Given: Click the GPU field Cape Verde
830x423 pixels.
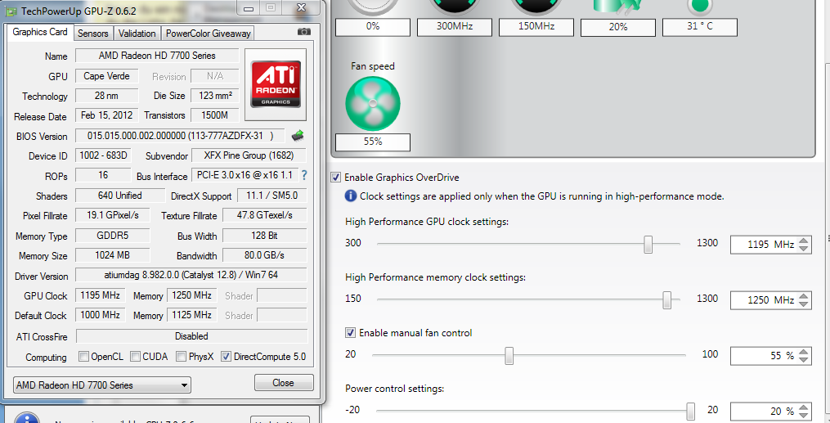Looking at the screenshot, I should [x=106, y=76].
